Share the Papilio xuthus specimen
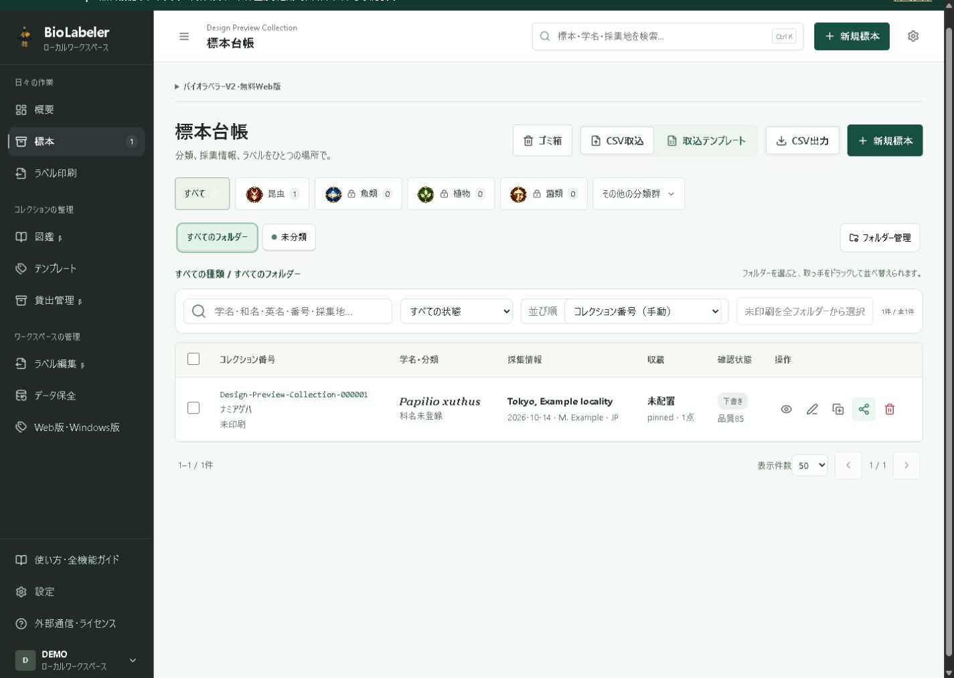This screenshot has width=954, height=678. [x=864, y=409]
